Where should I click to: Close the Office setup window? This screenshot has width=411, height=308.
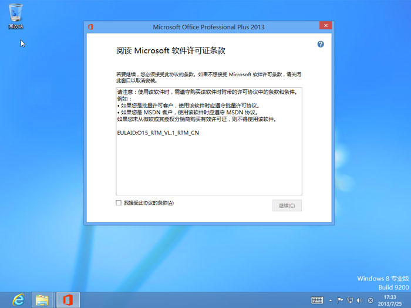pos(324,26)
